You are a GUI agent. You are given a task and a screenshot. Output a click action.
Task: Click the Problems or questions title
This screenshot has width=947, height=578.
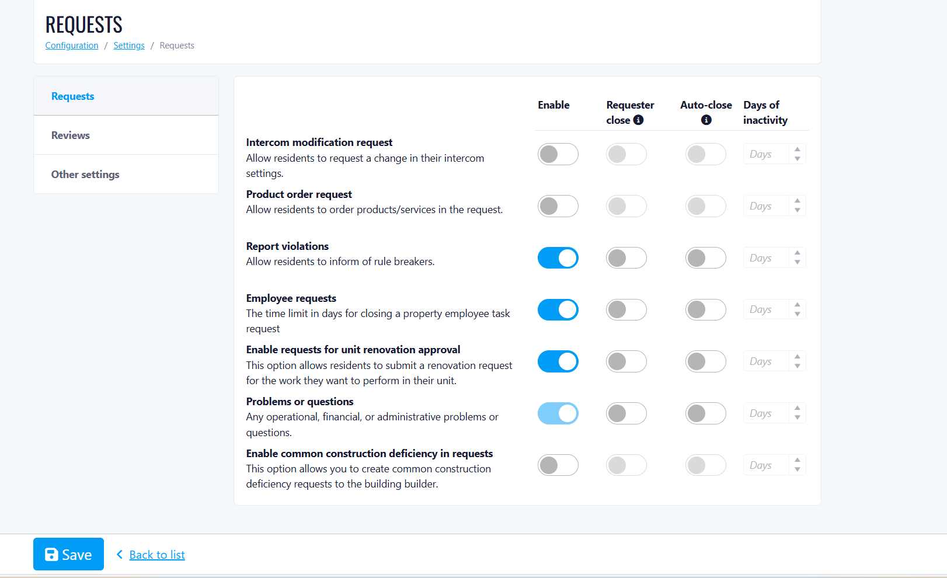300,402
